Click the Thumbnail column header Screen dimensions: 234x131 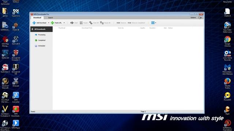point(62,28)
